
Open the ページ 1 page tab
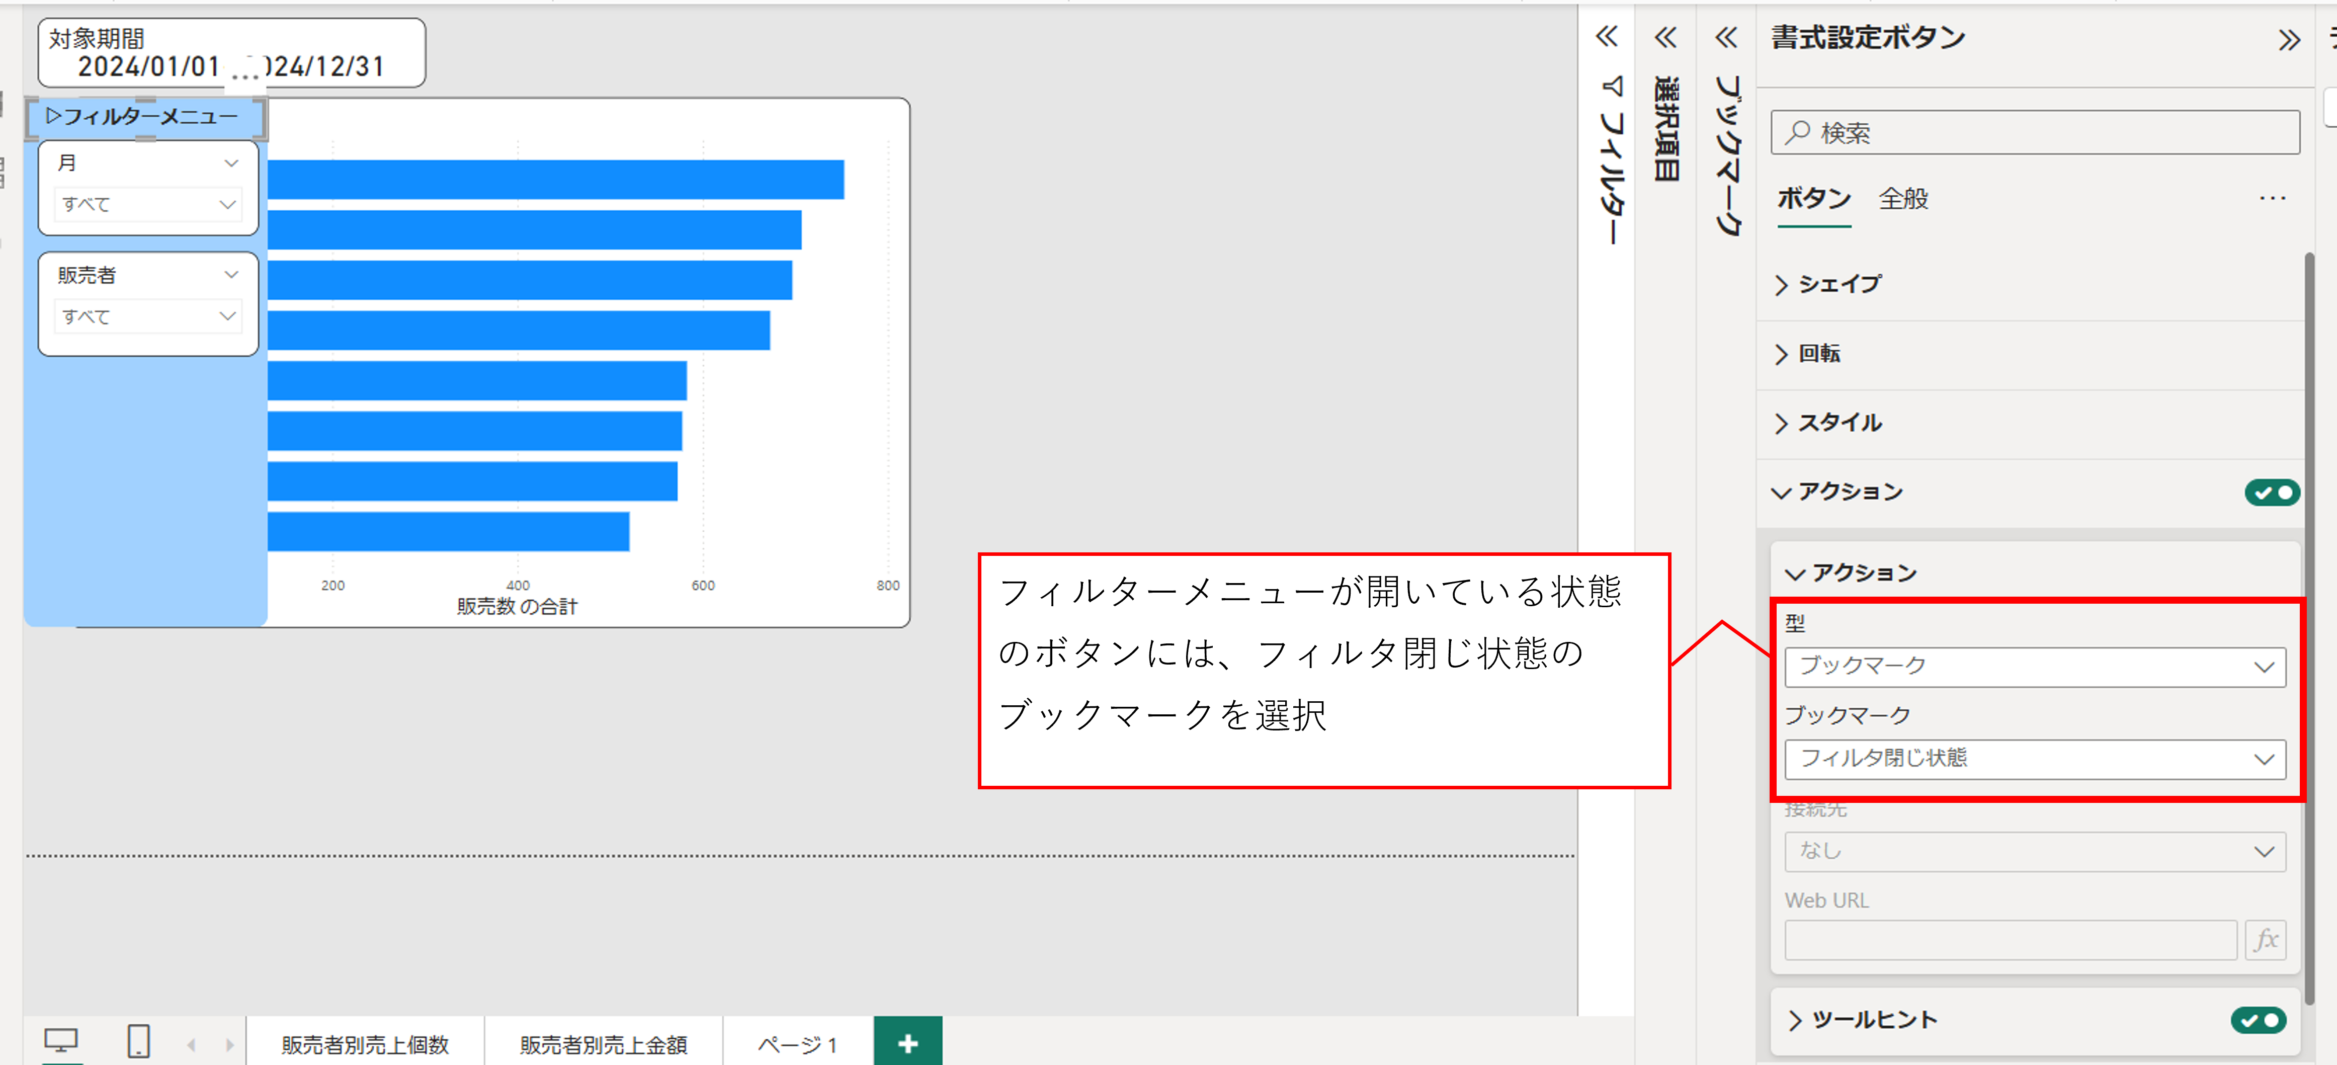(797, 1044)
